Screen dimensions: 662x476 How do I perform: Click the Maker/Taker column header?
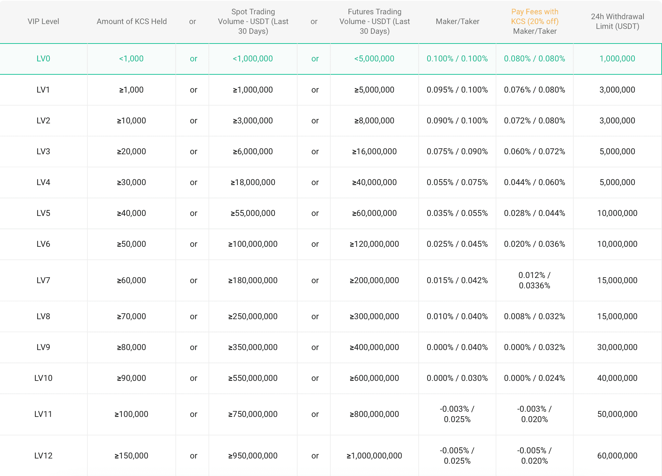click(x=457, y=21)
